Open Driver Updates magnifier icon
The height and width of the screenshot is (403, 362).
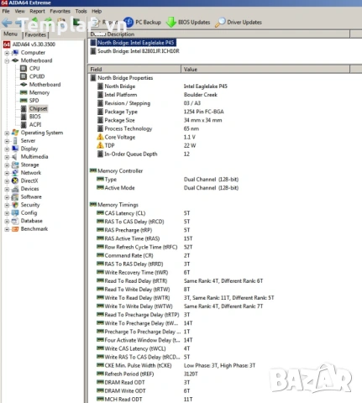click(220, 22)
